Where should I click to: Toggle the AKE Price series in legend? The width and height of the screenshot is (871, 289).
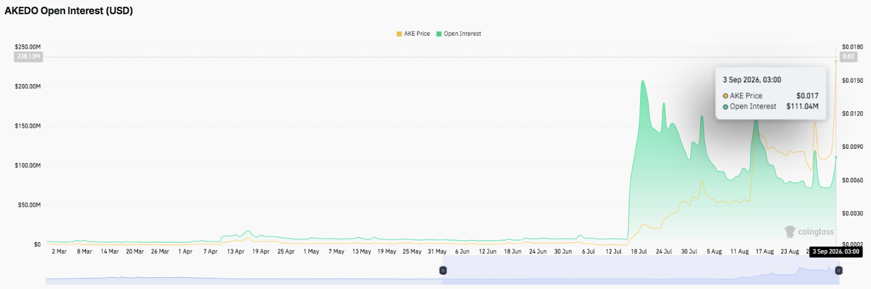(x=413, y=33)
